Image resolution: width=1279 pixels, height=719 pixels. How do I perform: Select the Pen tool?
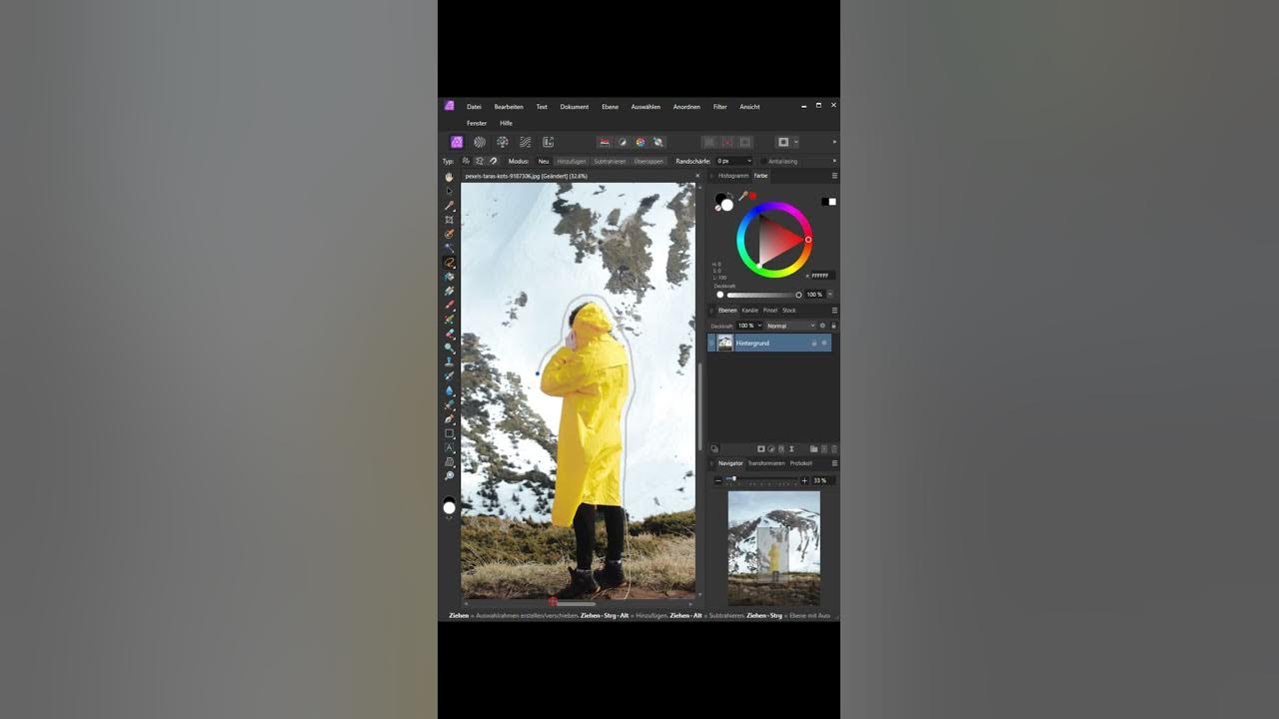449,418
